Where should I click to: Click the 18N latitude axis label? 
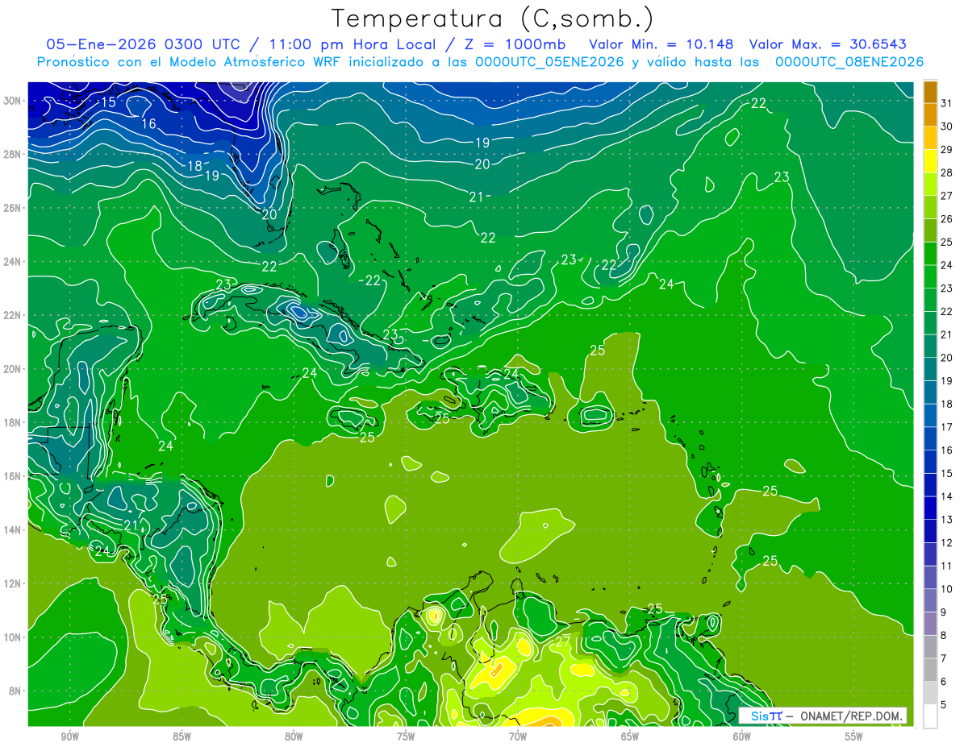click(x=14, y=422)
